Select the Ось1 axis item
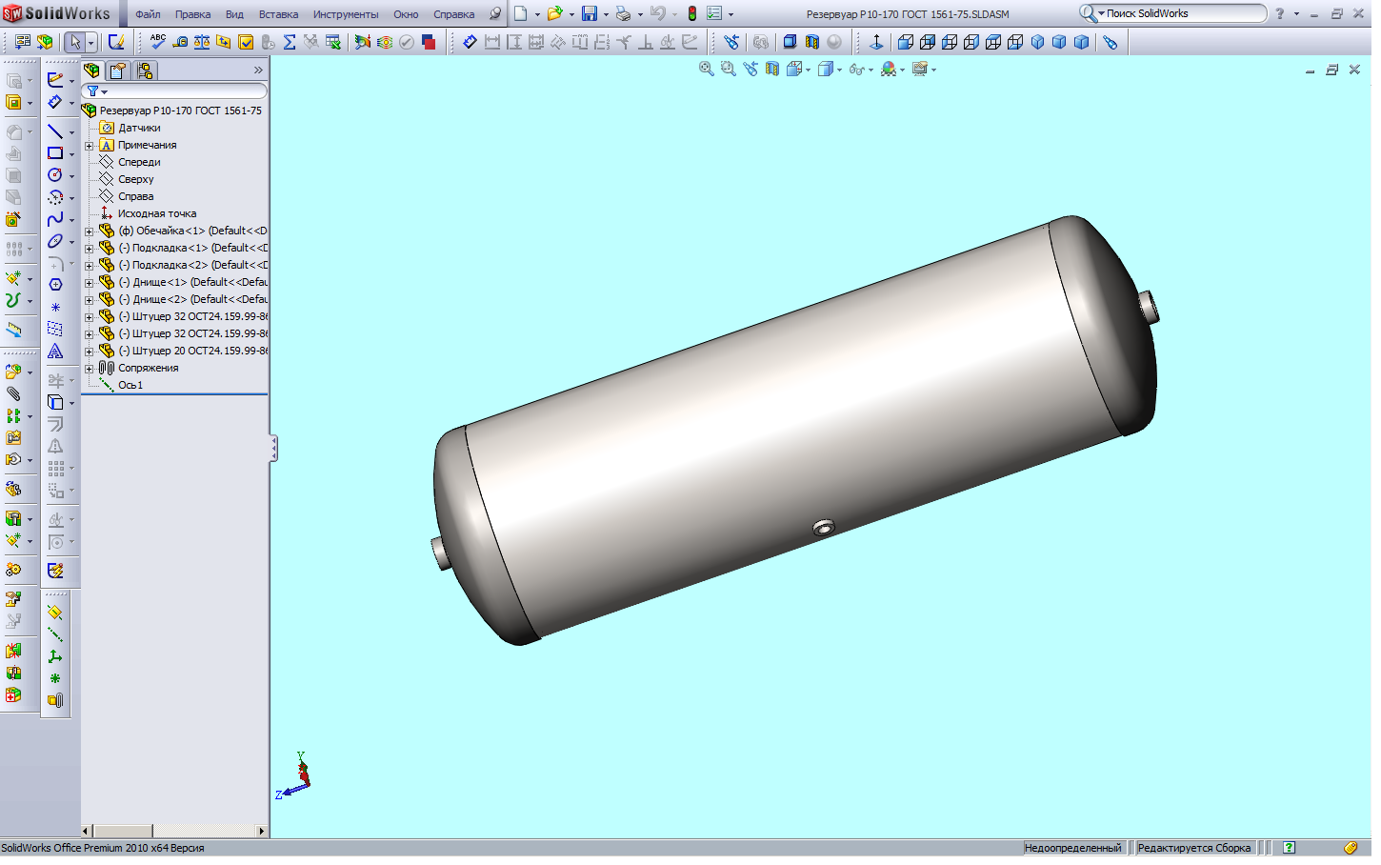 [x=130, y=386]
